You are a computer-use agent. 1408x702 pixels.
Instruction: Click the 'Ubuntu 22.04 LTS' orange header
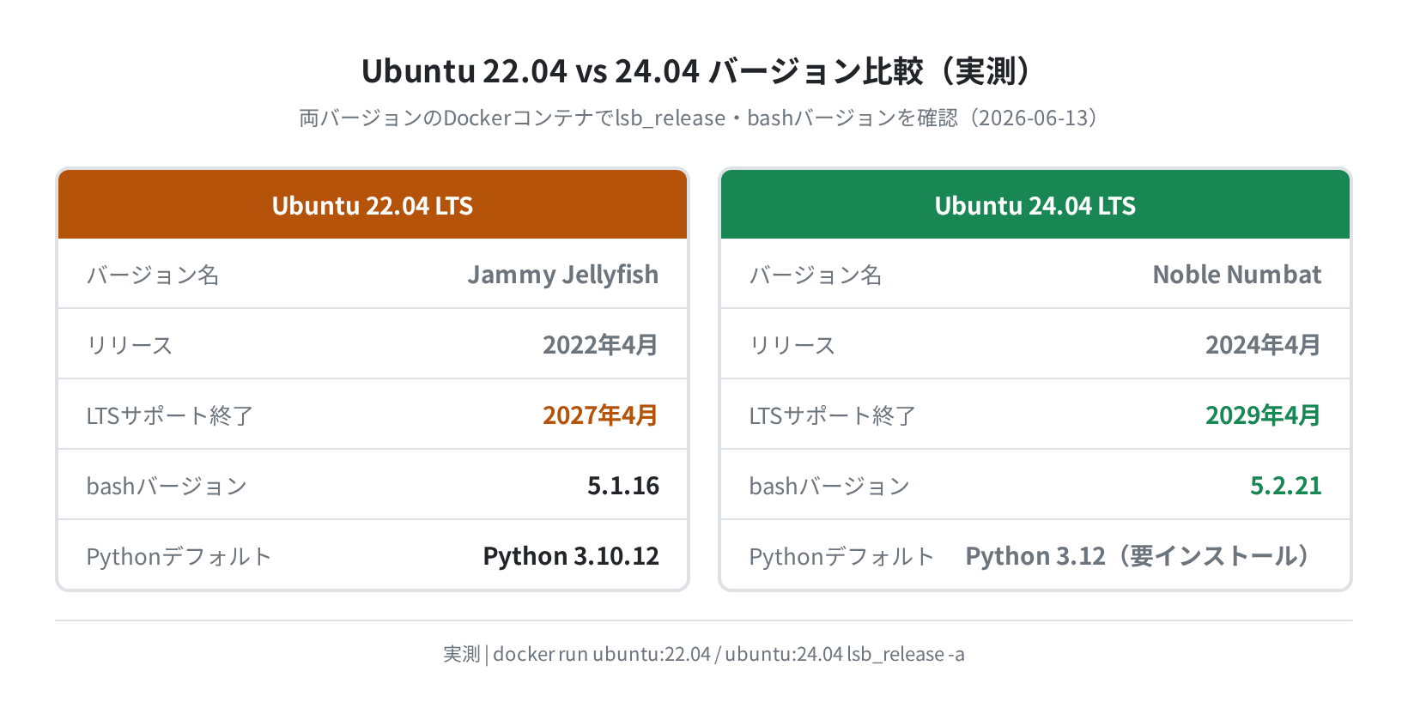pos(373,204)
